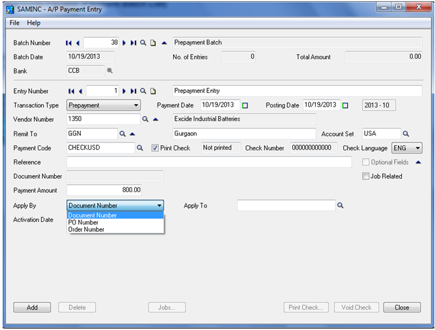Open the Apply To finder magnifier
Screen dimensions: 435x330
[x=341, y=206]
